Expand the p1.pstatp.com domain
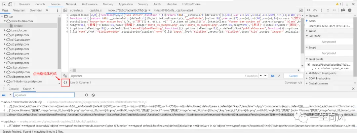The image size is (357, 133). coord(5,35)
